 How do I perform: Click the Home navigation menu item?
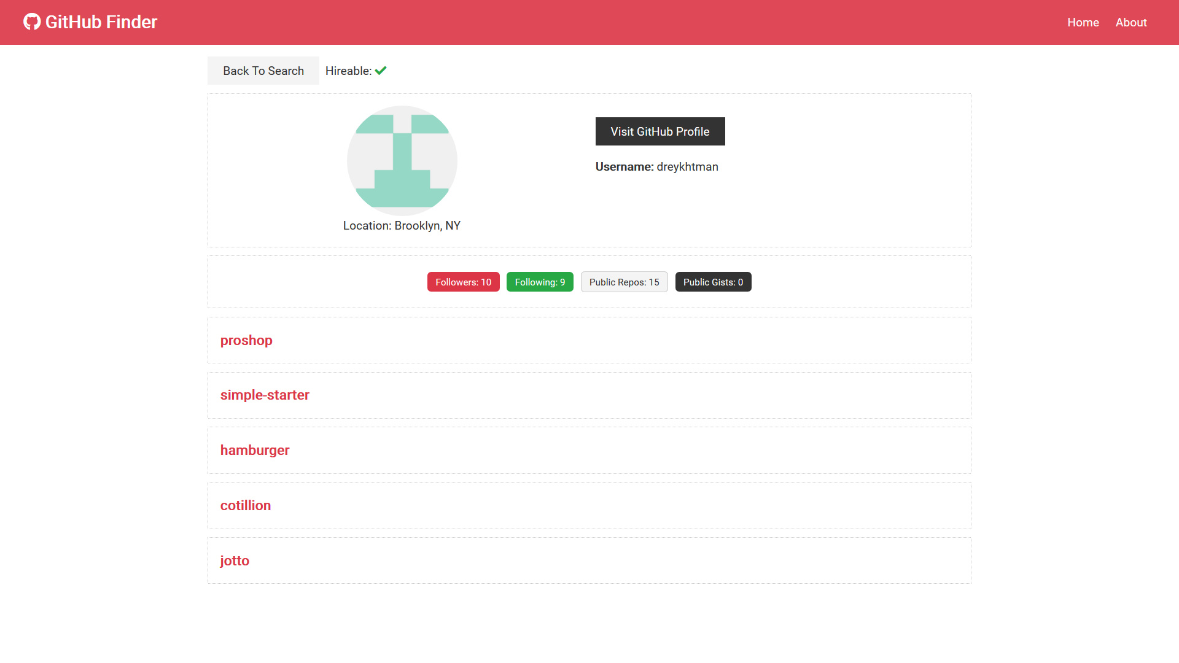[x=1083, y=22]
